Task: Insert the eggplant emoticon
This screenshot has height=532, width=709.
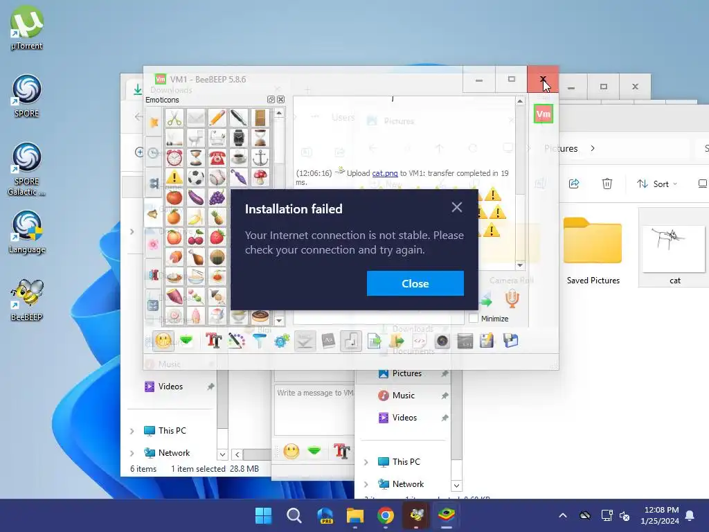Action: coord(196,197)
